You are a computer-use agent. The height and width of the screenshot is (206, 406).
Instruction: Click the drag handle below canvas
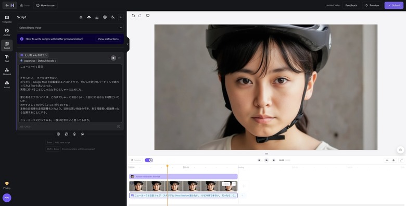(x=267, y=154)
